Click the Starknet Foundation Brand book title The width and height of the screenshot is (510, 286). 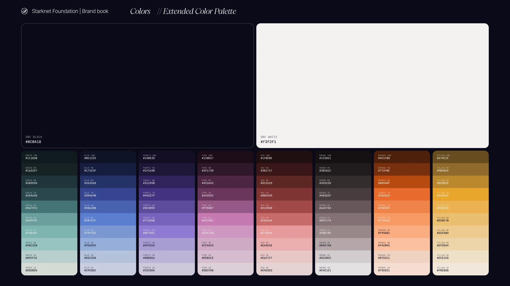[70, 11]
